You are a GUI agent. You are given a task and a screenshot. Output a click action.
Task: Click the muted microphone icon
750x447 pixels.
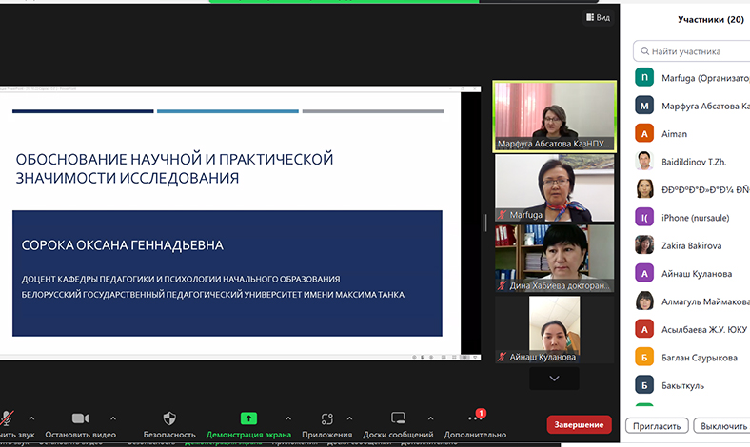tap(8, 418)
